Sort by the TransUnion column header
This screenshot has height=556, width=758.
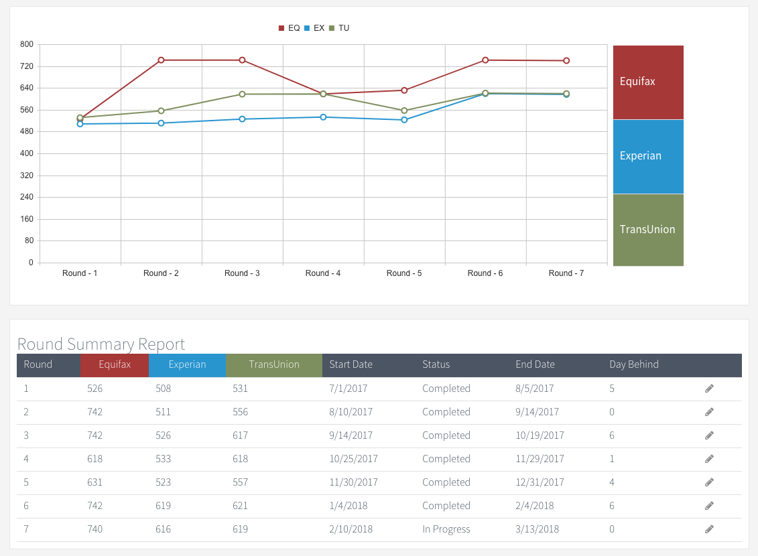(274, 365)
